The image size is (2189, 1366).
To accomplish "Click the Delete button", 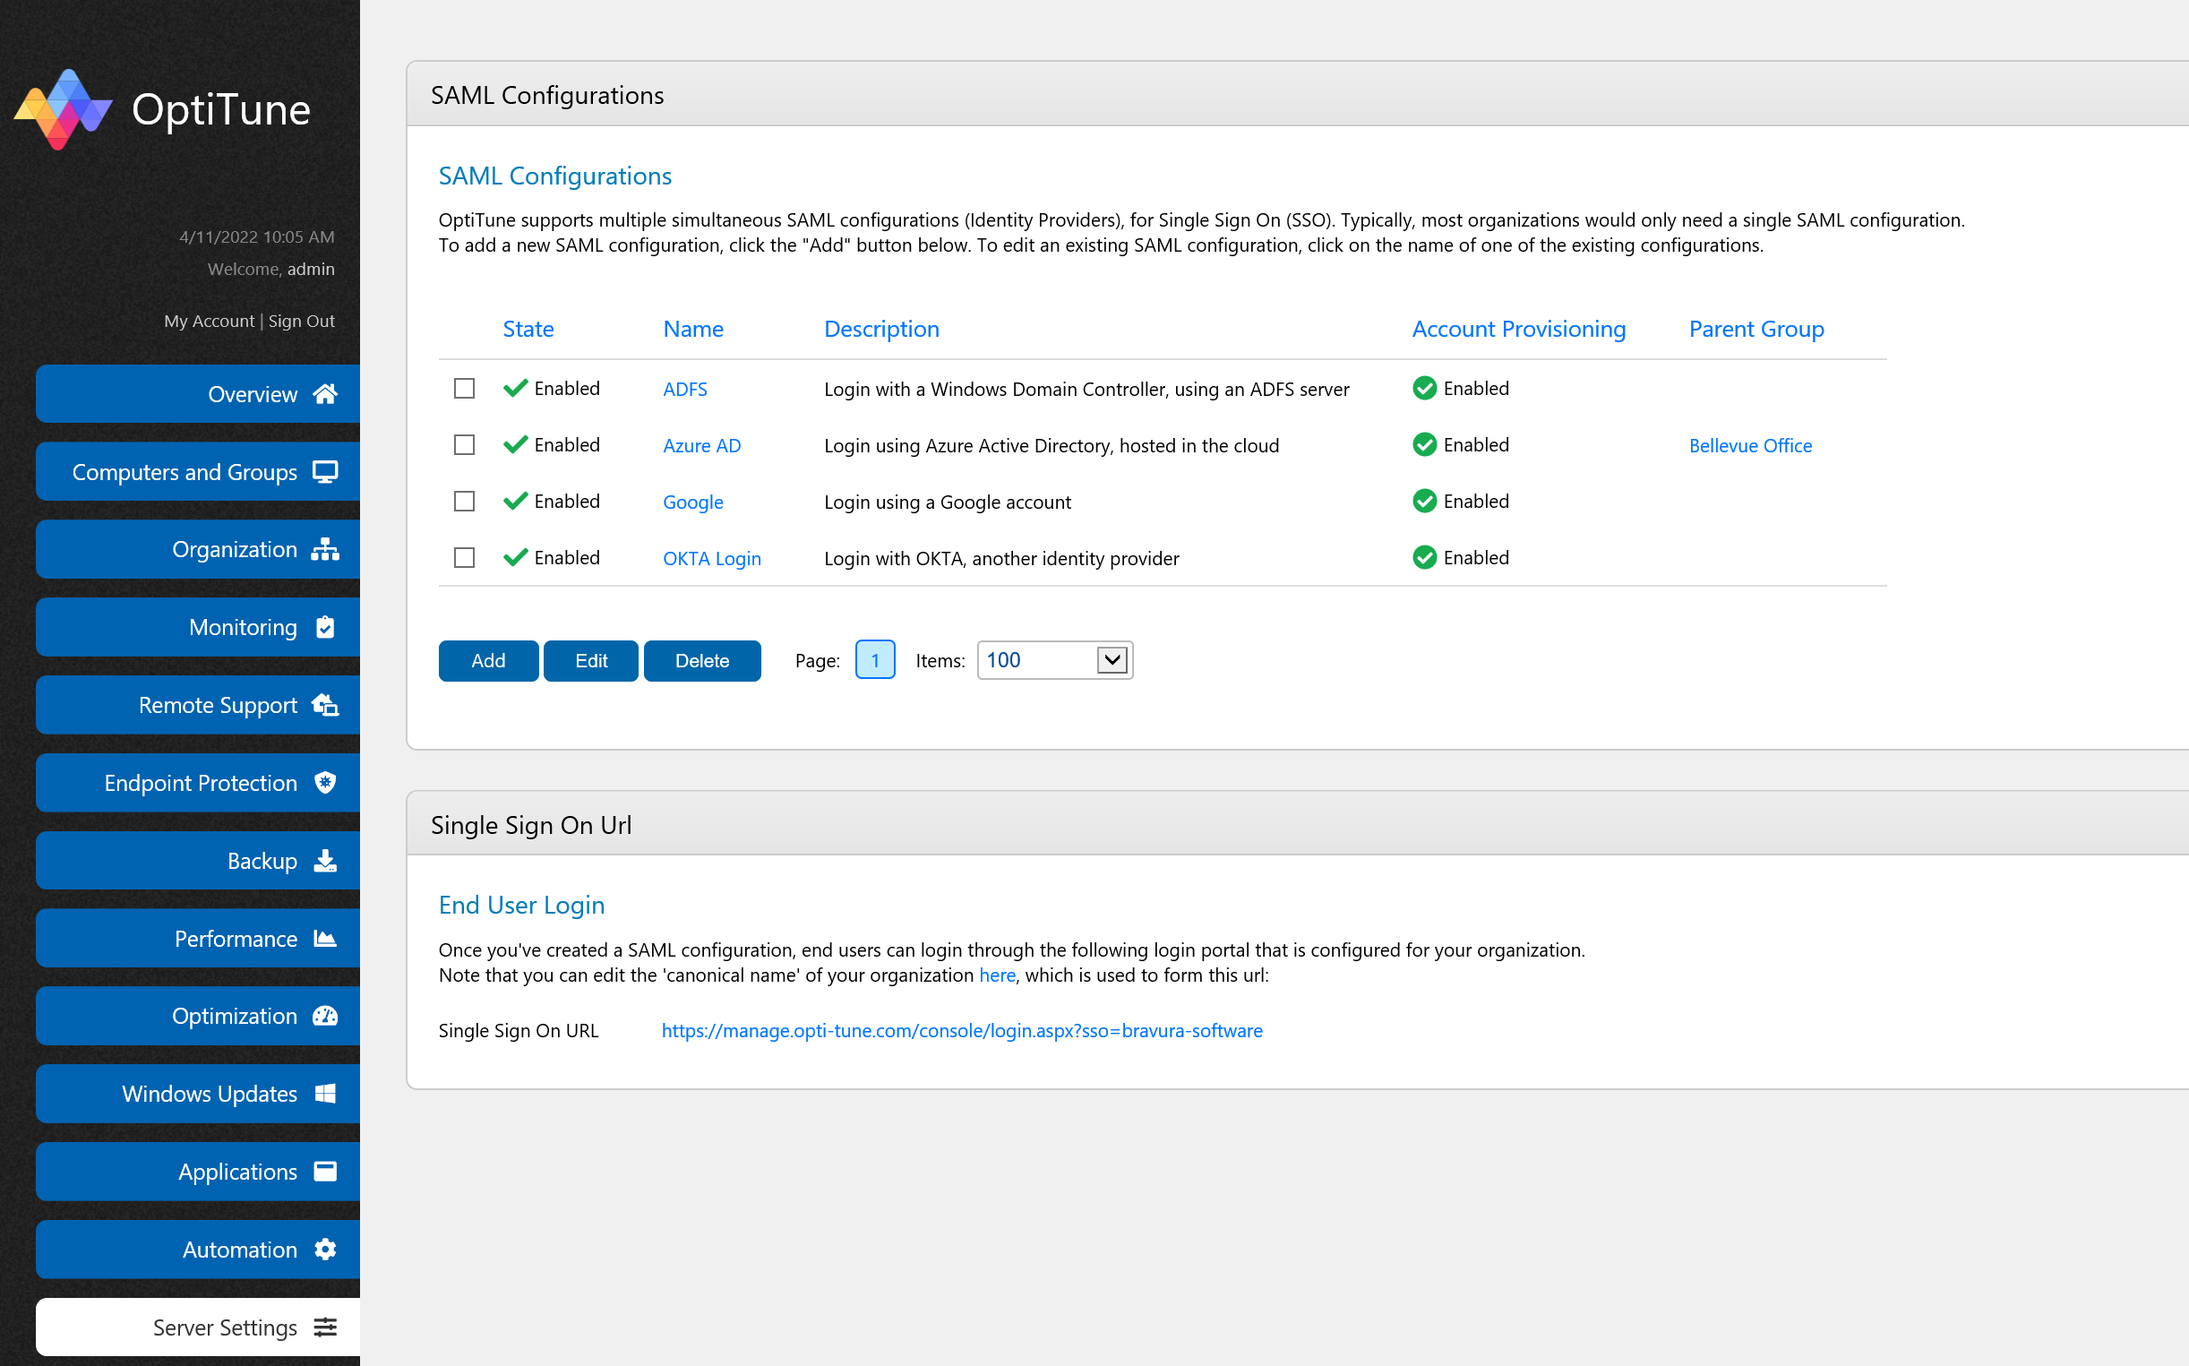I will click(x=702, y=660).
